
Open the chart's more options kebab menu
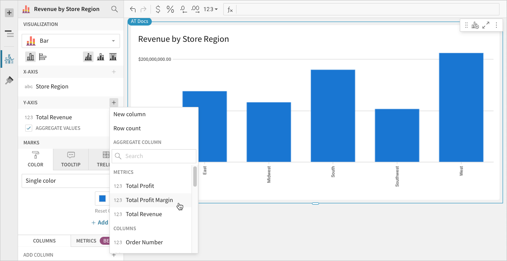(496, 26)
